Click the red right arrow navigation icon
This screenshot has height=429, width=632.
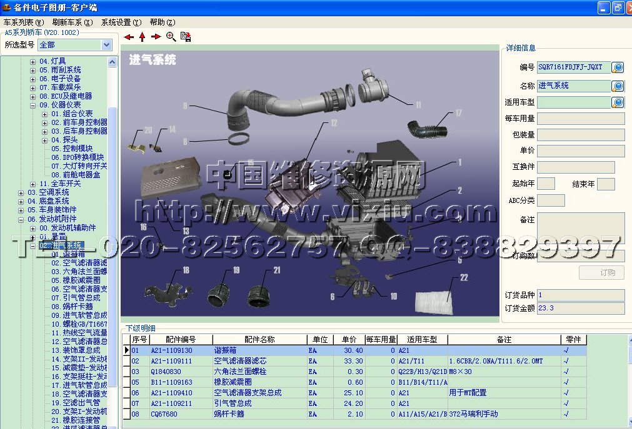(156, 37)
